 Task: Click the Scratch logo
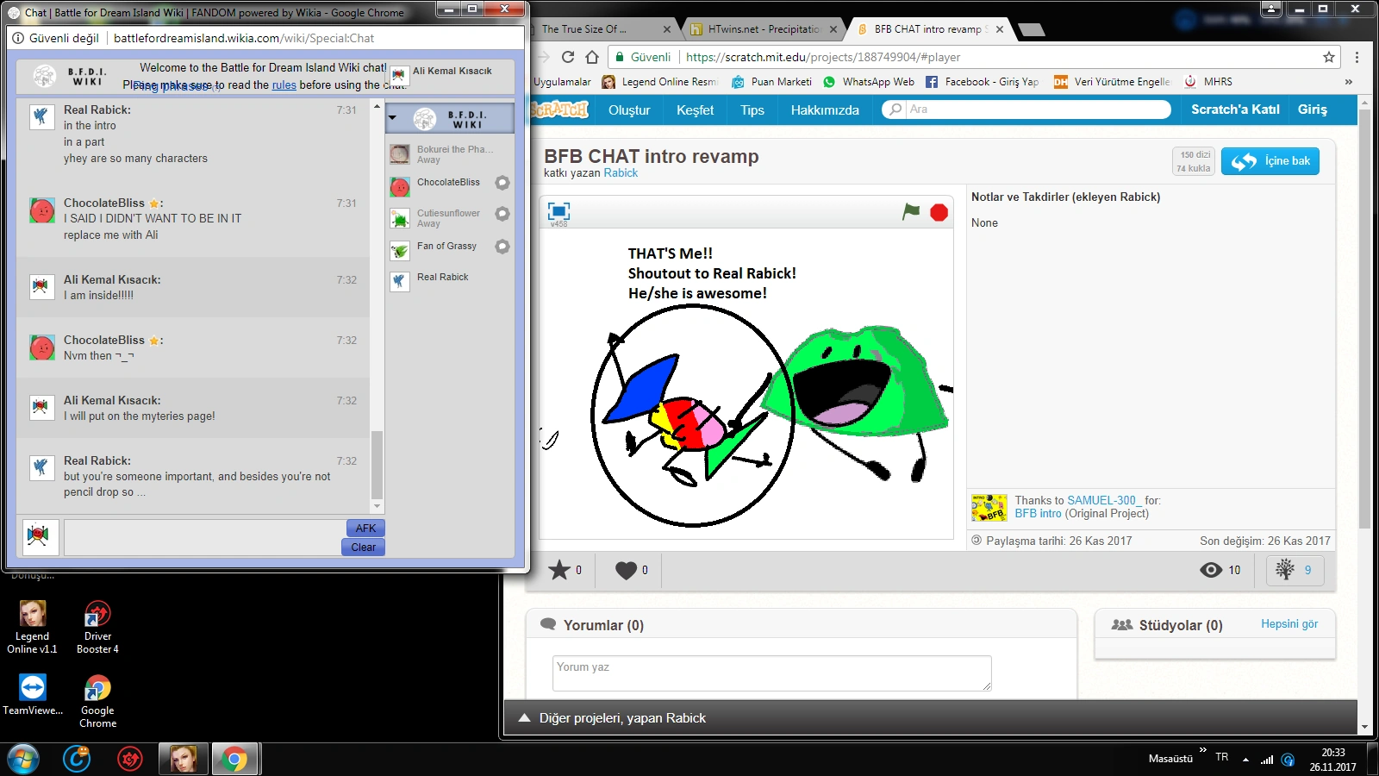click(x=558, y=110)
